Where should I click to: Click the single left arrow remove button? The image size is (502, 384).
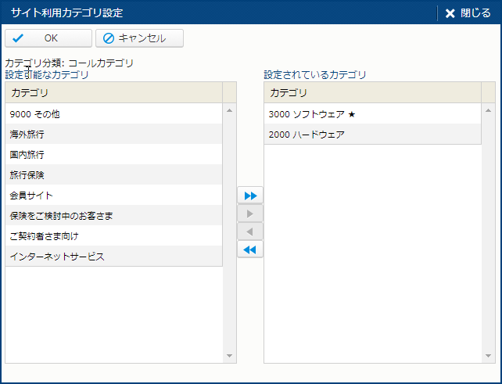[x=250, y=231]
